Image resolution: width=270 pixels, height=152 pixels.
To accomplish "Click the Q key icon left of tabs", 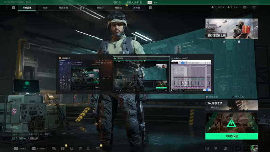I will [13, 8].
